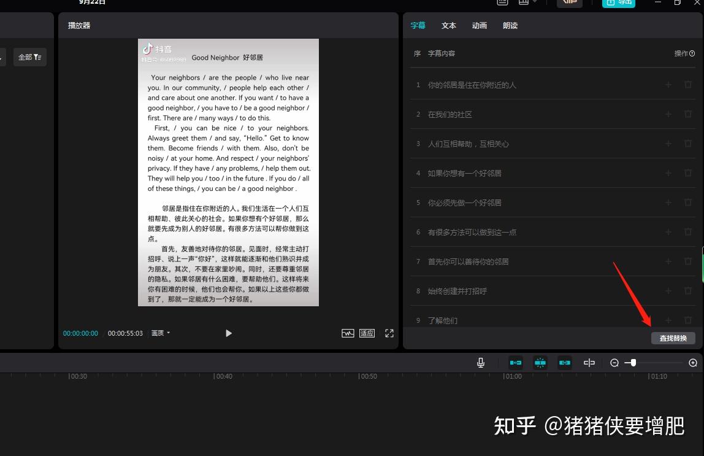Click the zoom-out magnifier icon on the timeline

(x=614, y=363)
